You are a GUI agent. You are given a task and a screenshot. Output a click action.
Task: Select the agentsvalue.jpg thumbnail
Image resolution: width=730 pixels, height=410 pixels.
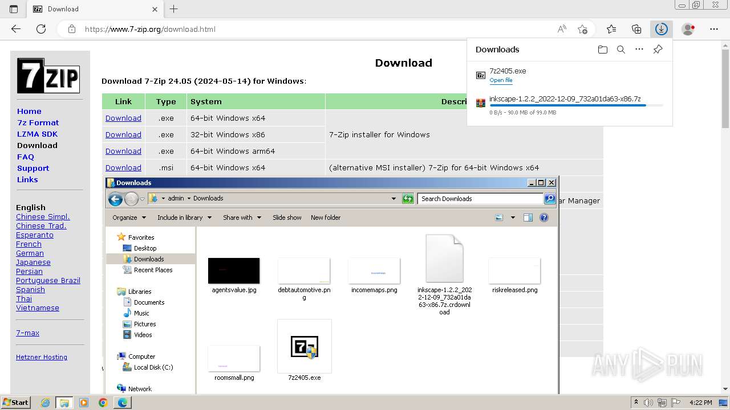pos(234,270)
